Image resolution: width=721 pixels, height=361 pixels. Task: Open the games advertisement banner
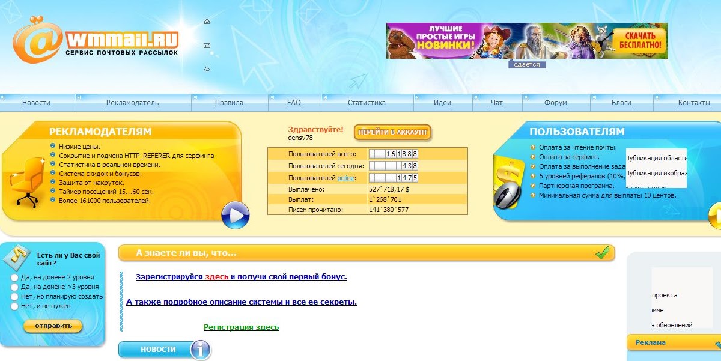pos(526,41)
